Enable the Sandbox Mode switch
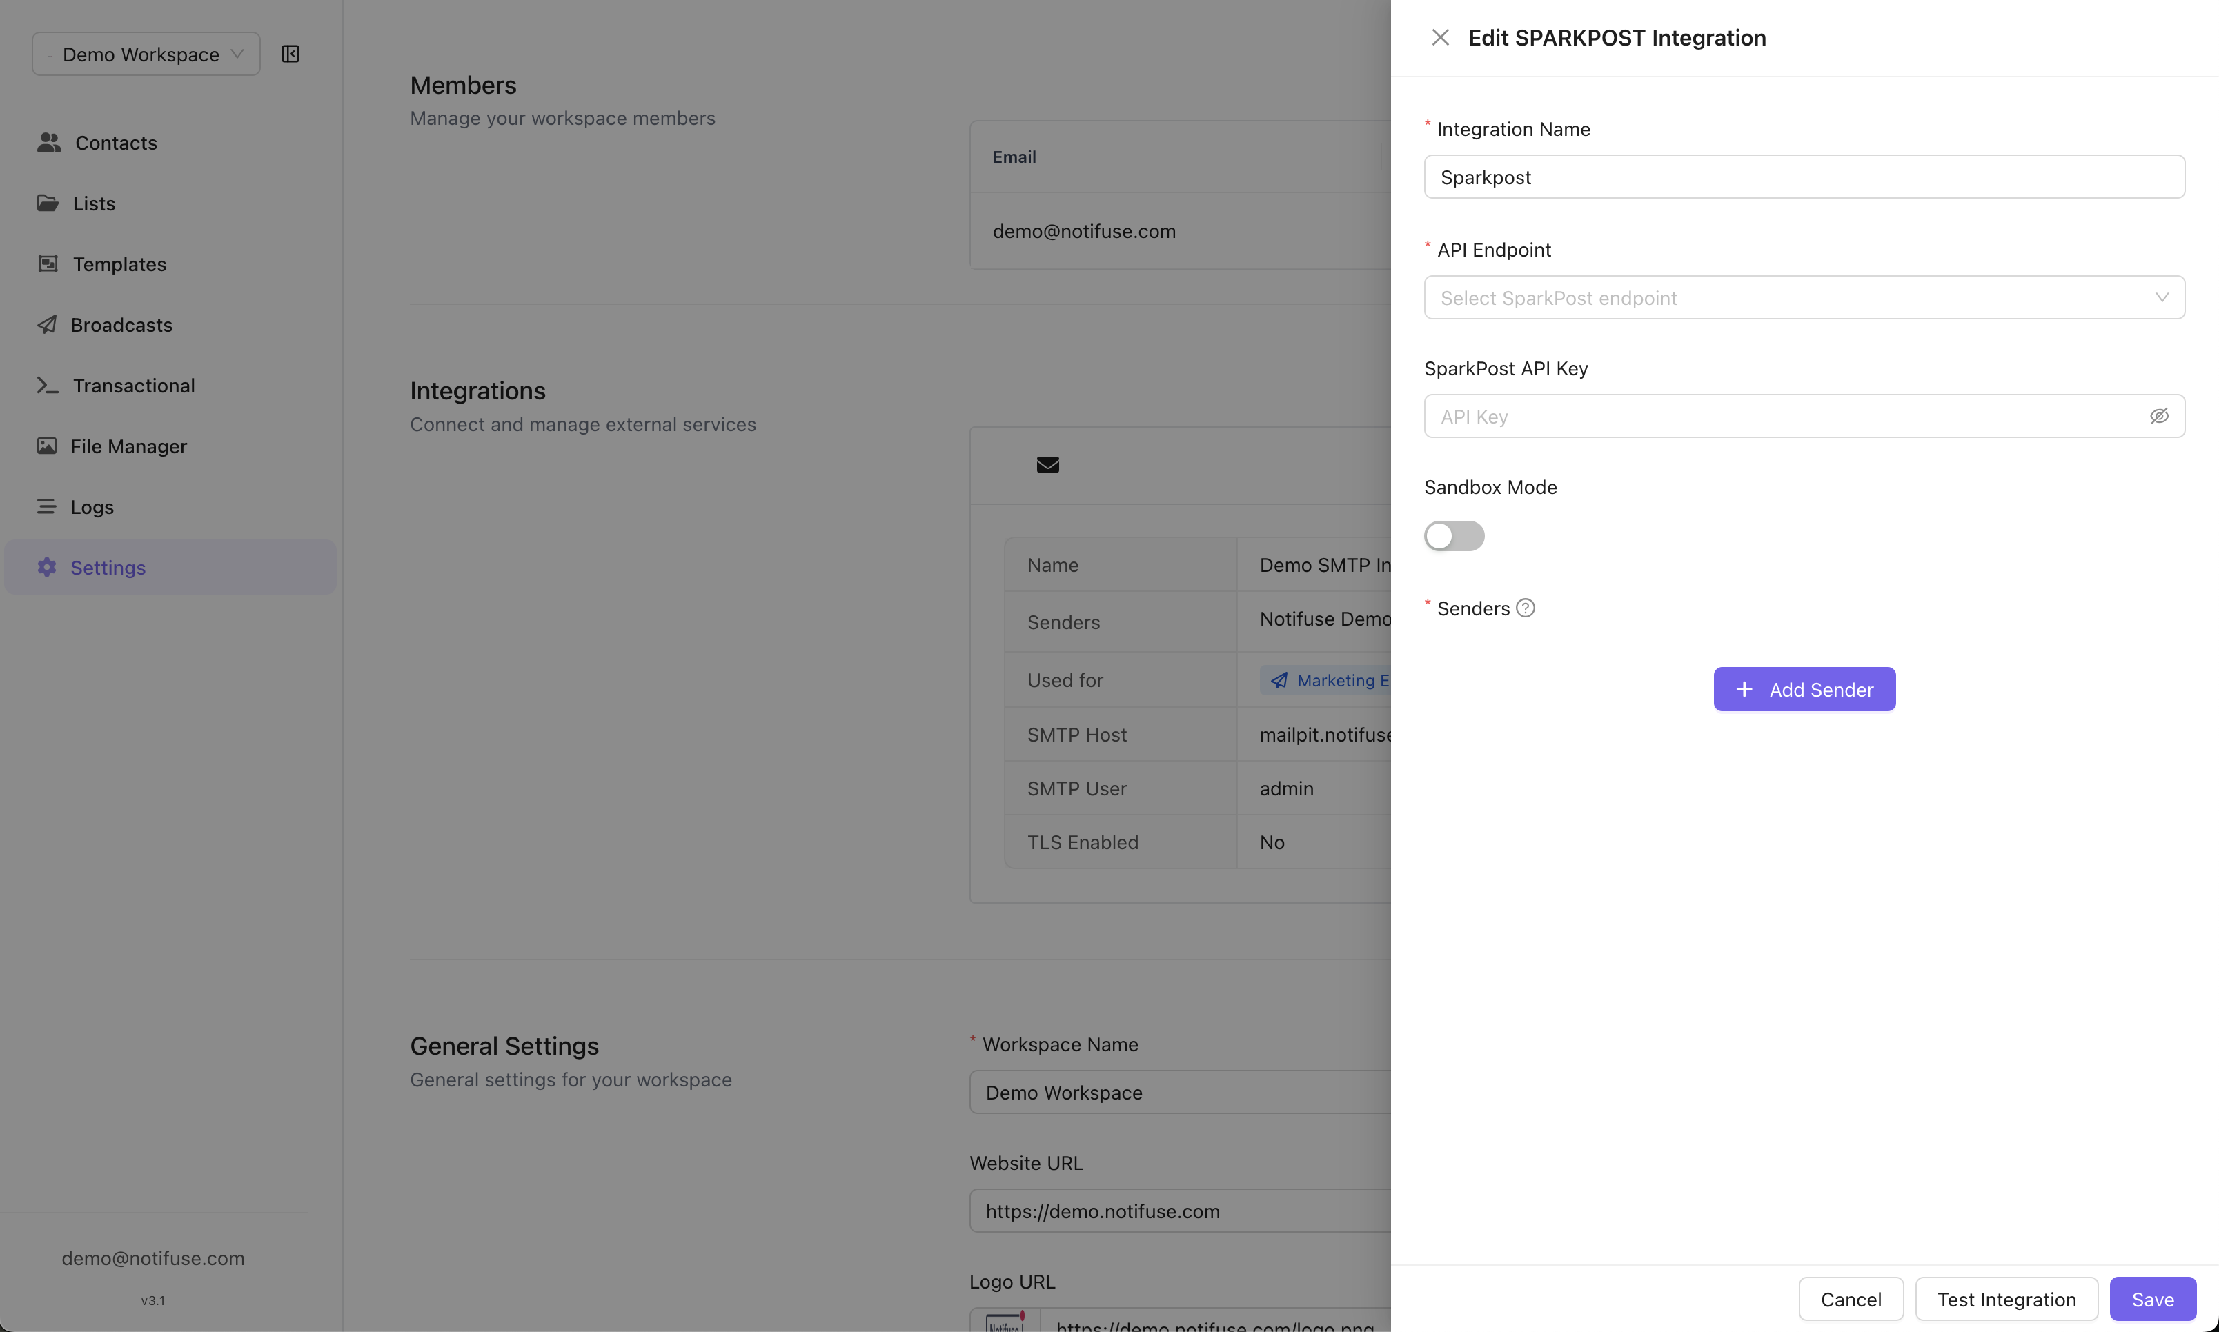 point(1453,536)
